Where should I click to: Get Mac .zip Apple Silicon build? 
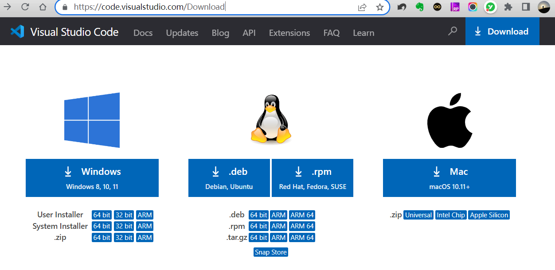(x=489, y=215)
